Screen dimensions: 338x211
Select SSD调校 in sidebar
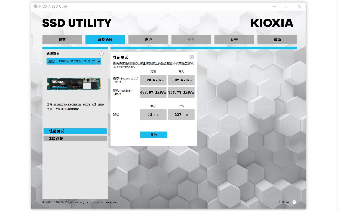click(x=75, y=138)
